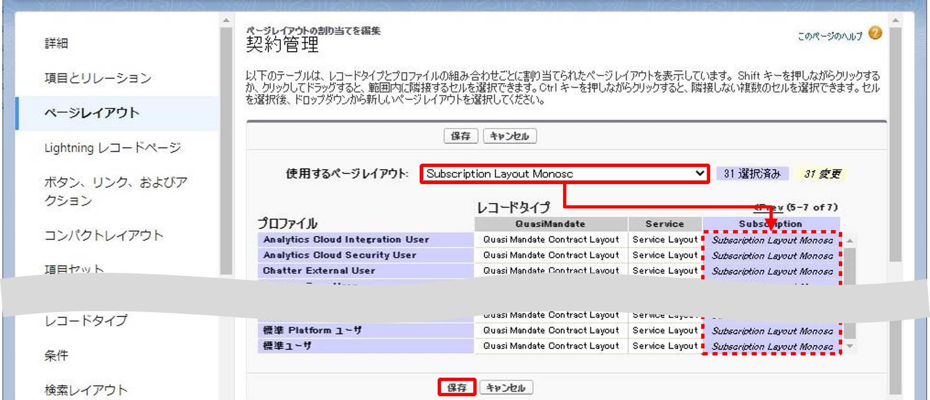Open コンパクトレイアウト sidebar item
Viewport: 930px width, 400px height.
tap(103, 235)
